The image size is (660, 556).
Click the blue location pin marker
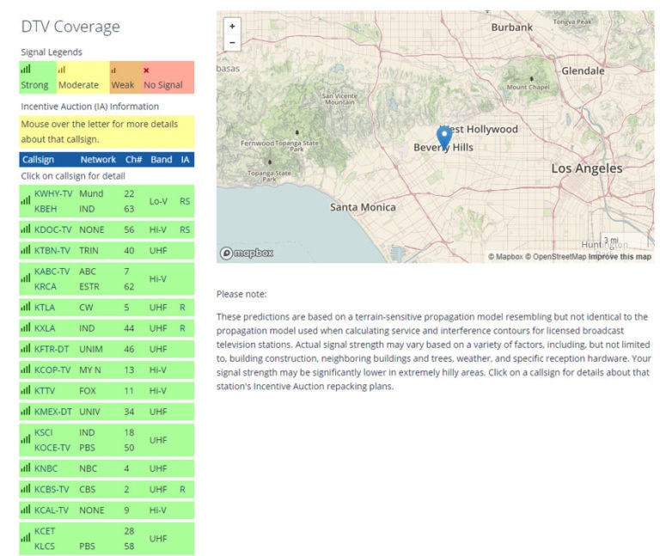[x=444, y=137]
